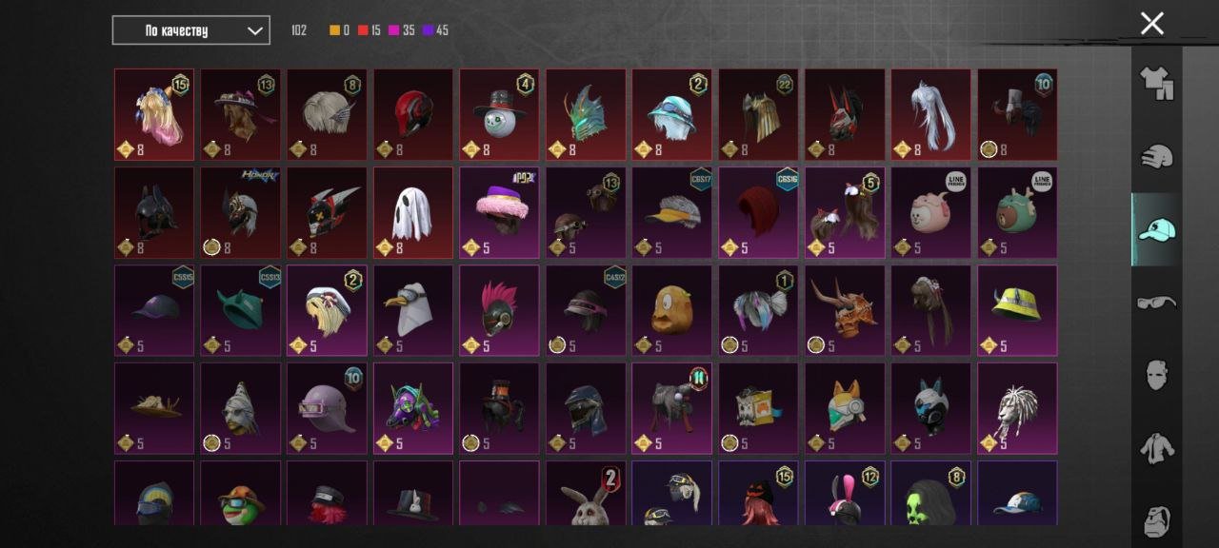Open the 'По качеству' sort dropdown
Screen dimensions: 1219x548
point(190,30)
